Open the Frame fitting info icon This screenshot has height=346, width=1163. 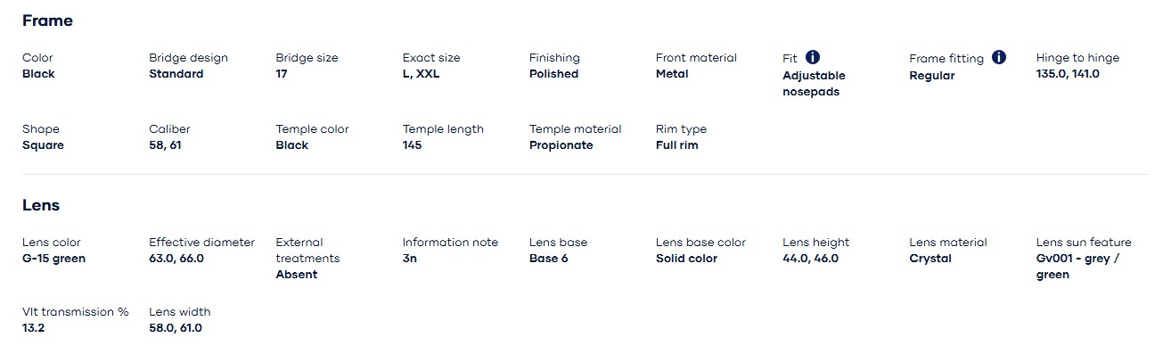[999, 57]
